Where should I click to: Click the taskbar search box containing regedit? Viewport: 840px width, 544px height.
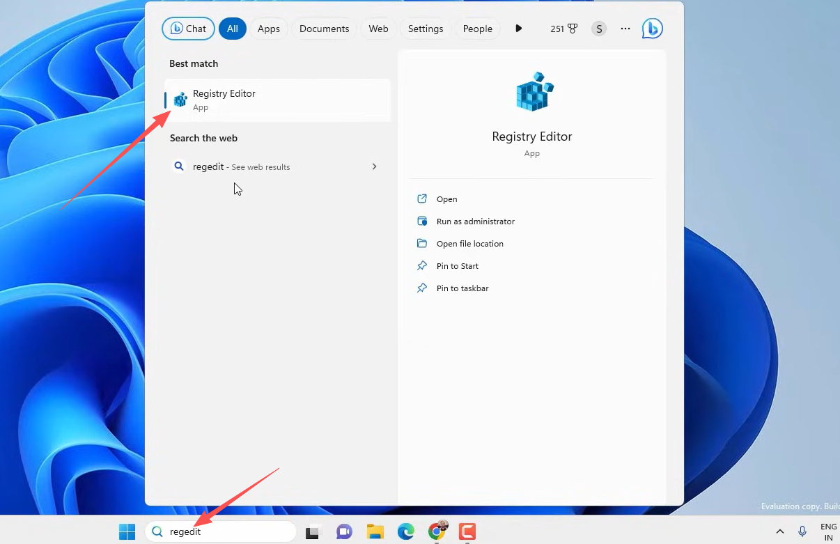(221, 531)
